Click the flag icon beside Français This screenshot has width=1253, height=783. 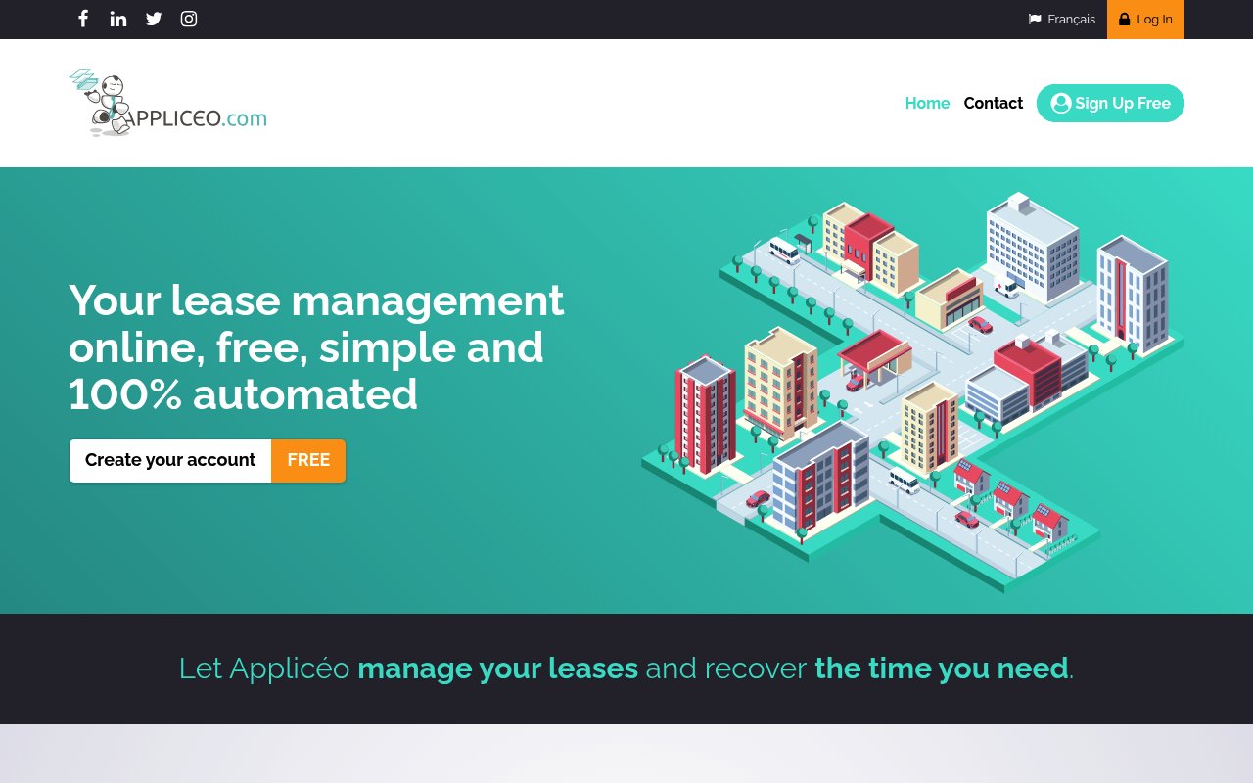(1035, 20)
